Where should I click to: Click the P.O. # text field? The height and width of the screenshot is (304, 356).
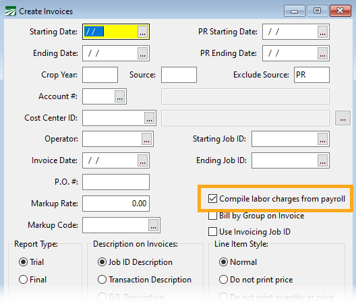click(x=116, y=182)
